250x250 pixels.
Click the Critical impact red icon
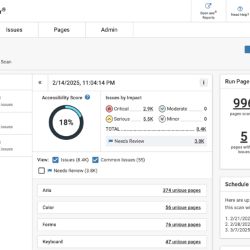tap(109, 109)
